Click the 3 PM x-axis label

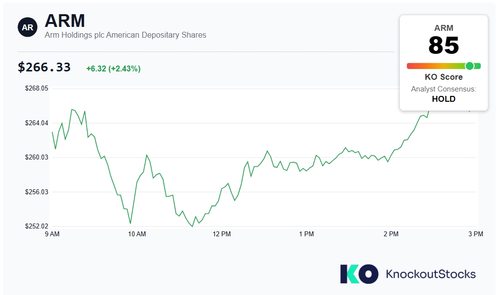click(x=476, y=234)
